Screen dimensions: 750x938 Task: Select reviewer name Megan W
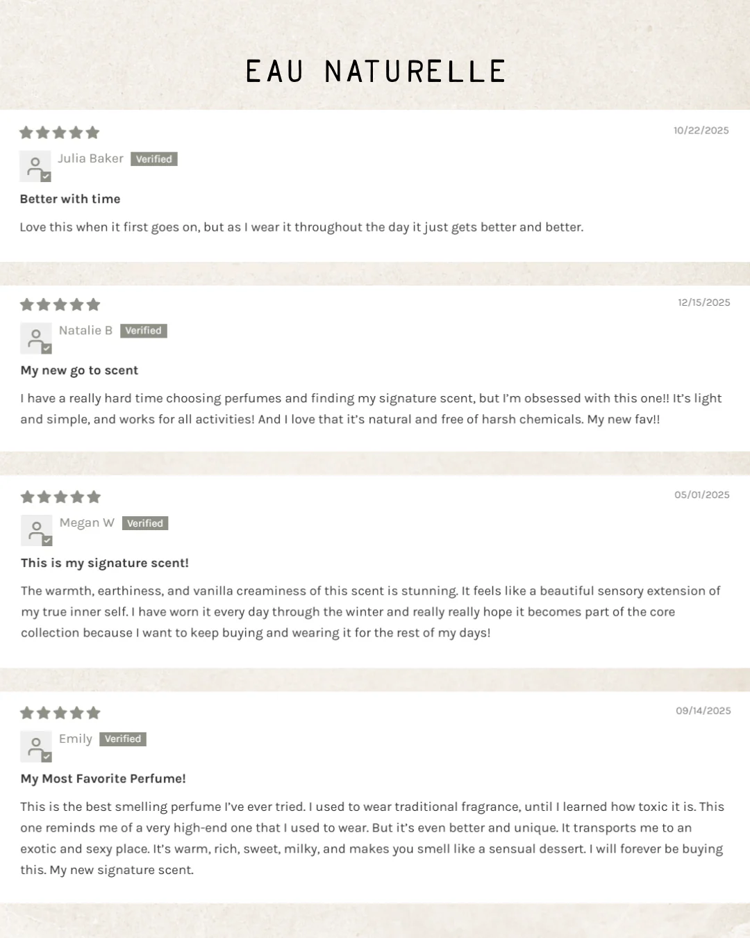[x=87, y=523]
